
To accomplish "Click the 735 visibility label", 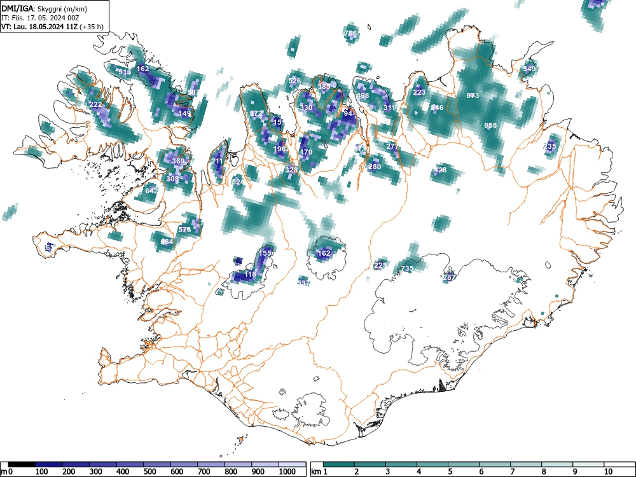I will coord(407,268).
